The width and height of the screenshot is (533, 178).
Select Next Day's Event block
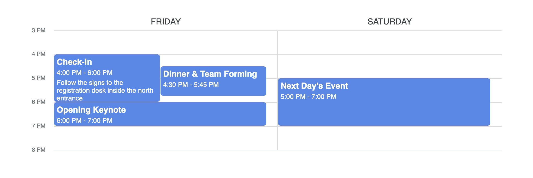384,102
